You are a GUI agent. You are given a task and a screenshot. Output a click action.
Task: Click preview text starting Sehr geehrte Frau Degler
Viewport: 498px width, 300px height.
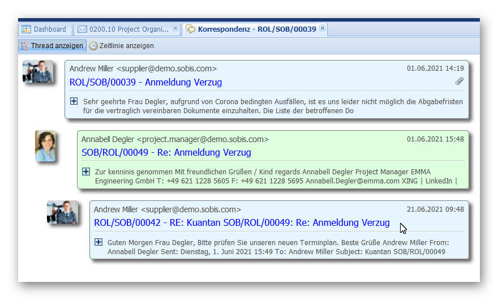click(273, 106)
